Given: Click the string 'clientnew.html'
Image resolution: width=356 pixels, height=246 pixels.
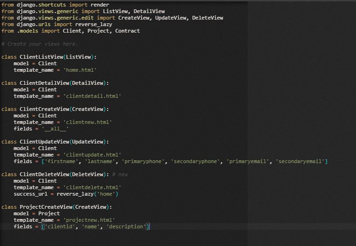Looking at the screenshot, I should click(87, 122).
